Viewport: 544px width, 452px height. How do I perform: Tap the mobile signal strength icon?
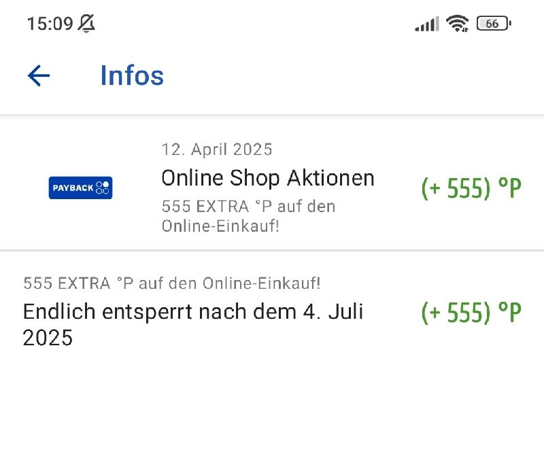pyautogui.click(x=427, y=24)
